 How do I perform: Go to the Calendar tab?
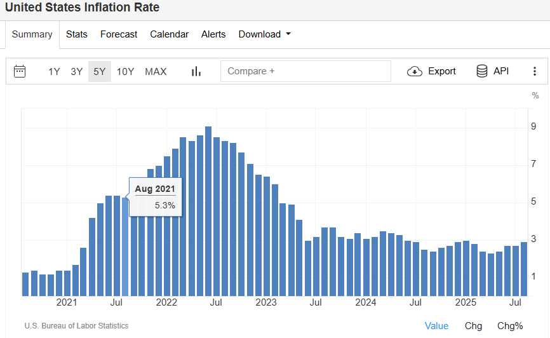169,34
